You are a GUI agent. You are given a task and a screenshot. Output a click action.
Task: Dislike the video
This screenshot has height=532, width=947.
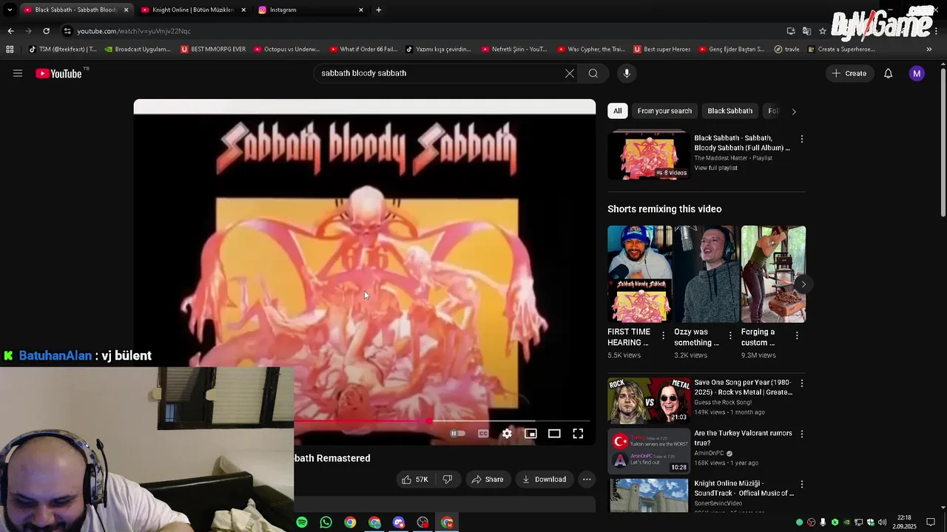point(447,480)
